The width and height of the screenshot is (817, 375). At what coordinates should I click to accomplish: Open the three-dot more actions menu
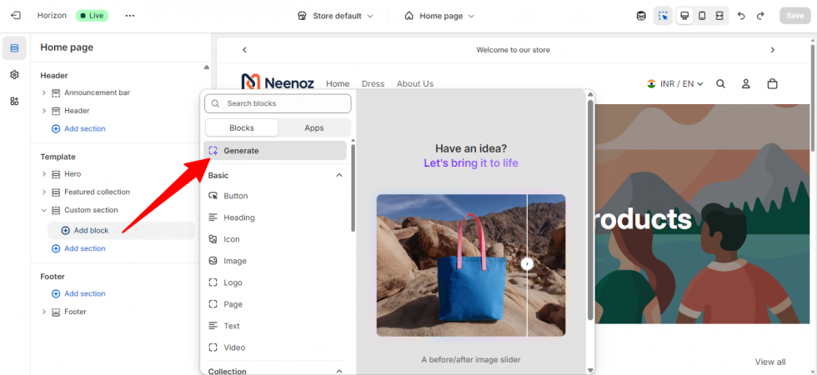(x=130, y=16)
